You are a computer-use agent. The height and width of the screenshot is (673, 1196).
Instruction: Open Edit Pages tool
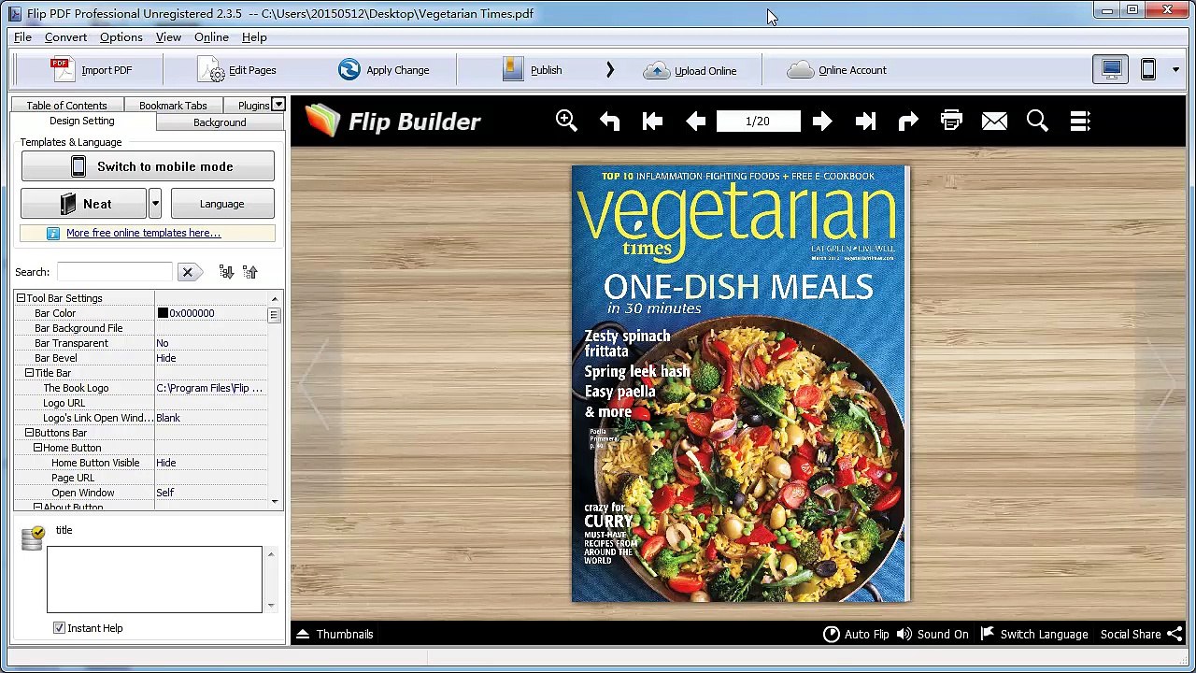click(x=237, y=70)
